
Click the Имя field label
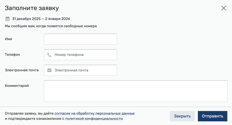pos(9,39)
